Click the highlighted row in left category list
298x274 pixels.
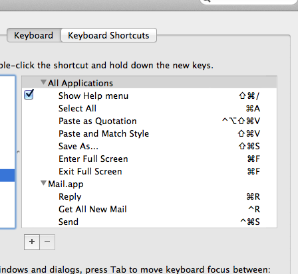tap(7, 175)
